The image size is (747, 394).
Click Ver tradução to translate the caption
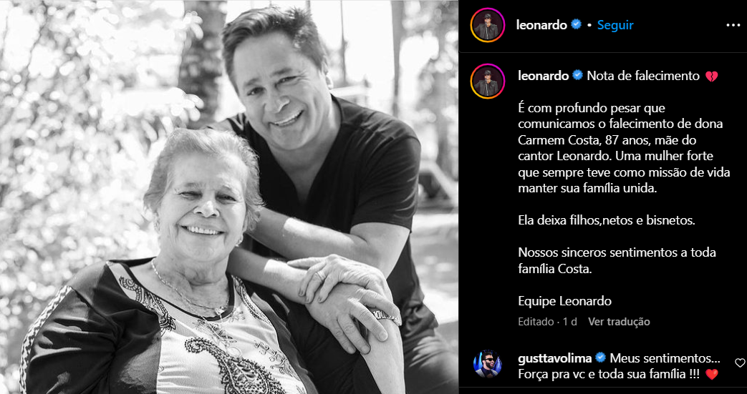(619, 322)
